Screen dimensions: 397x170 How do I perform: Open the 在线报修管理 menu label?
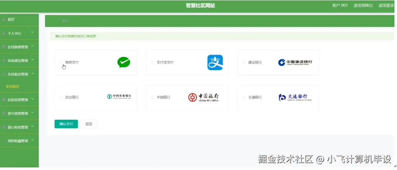pos(18,47)
